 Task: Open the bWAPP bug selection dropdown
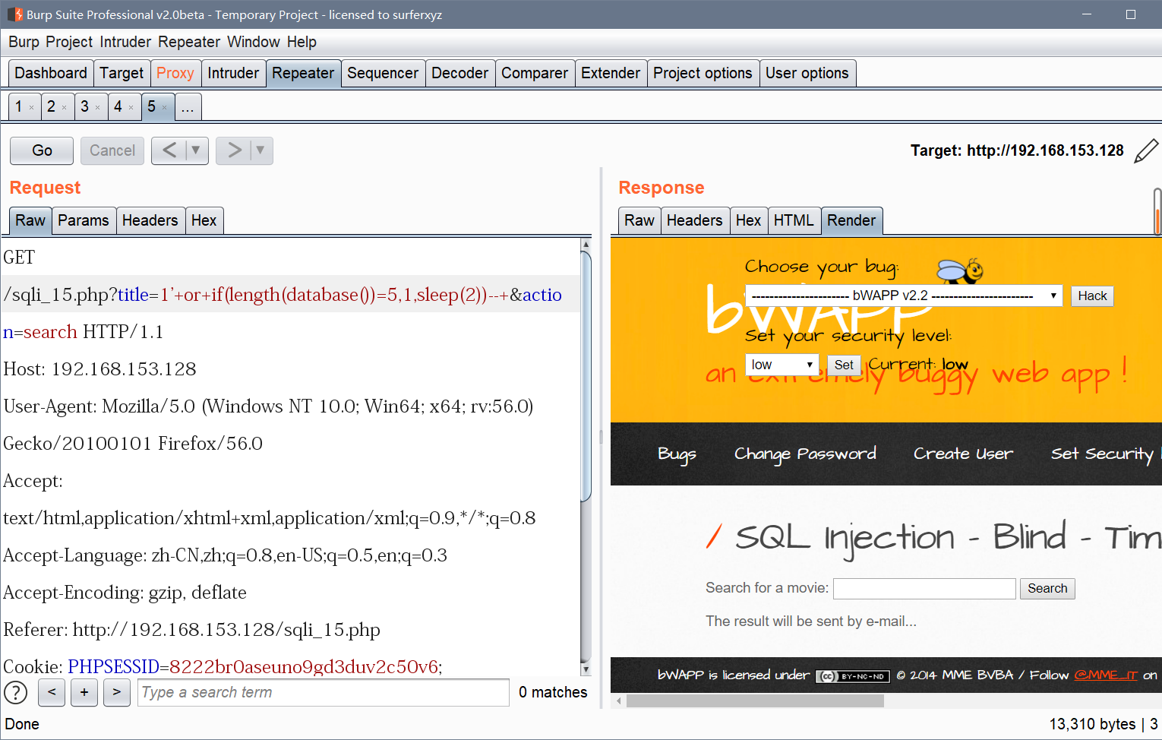(904, 296)
